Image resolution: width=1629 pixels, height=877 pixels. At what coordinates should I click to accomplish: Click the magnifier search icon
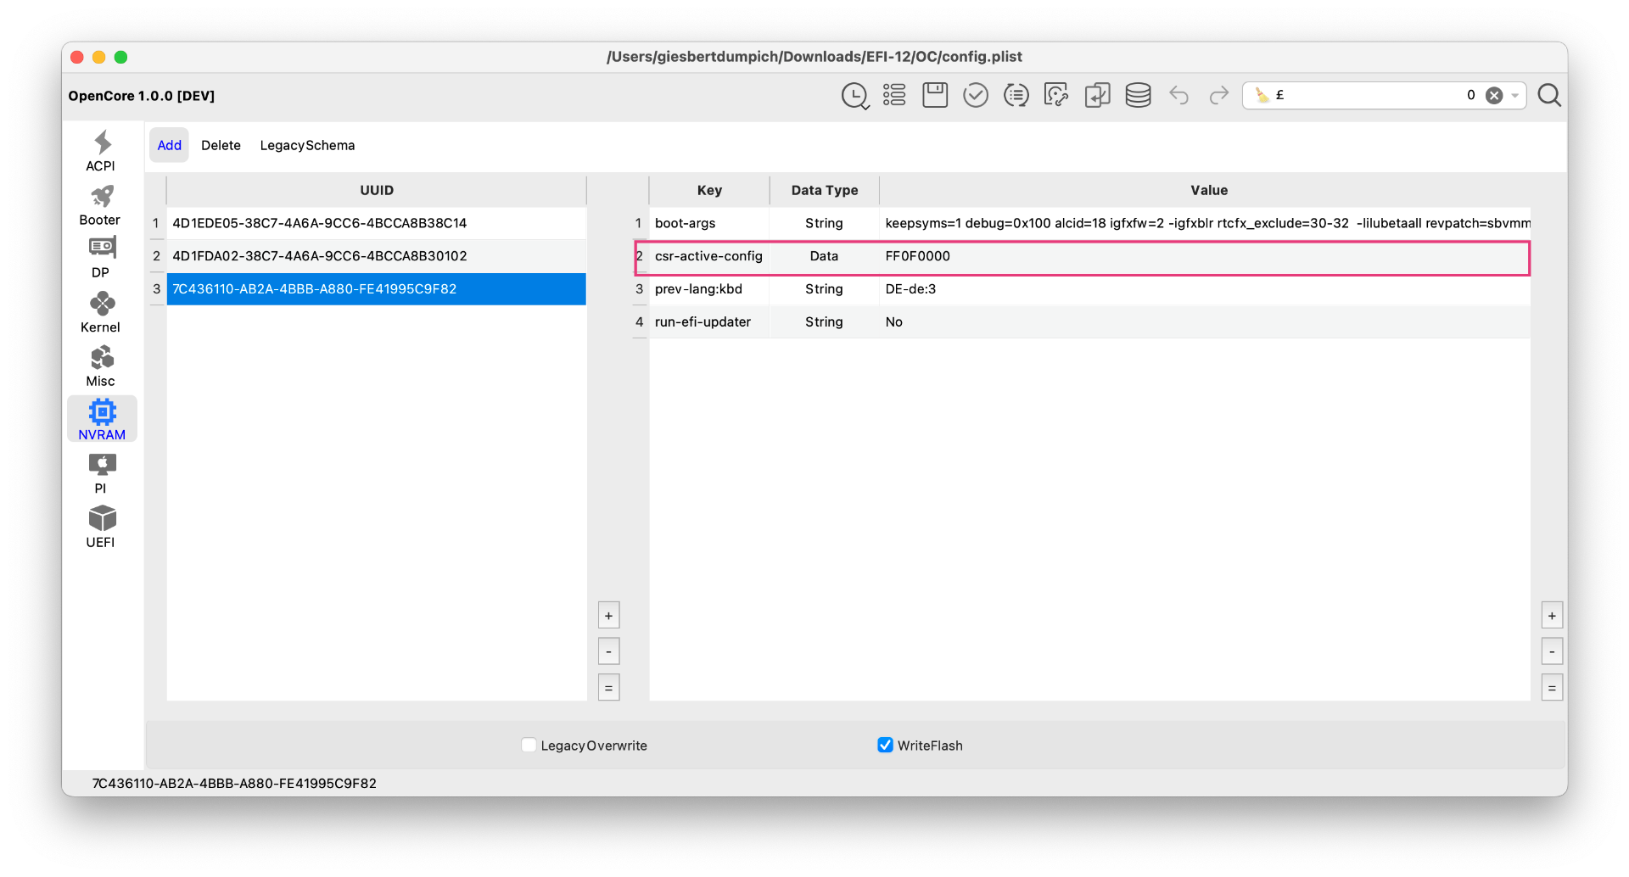[1549, 95]
